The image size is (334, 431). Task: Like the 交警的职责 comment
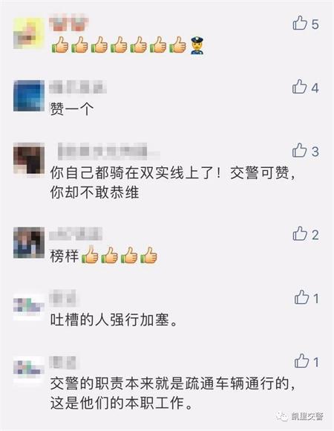click(x=301, y=361)
